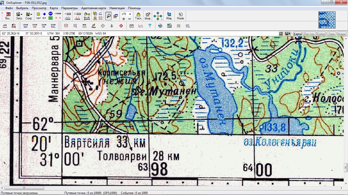Expand the Загр. load dropdown arrow
Image resolution: width=348 pixels, height=195 pixels.
click(22, 14)
